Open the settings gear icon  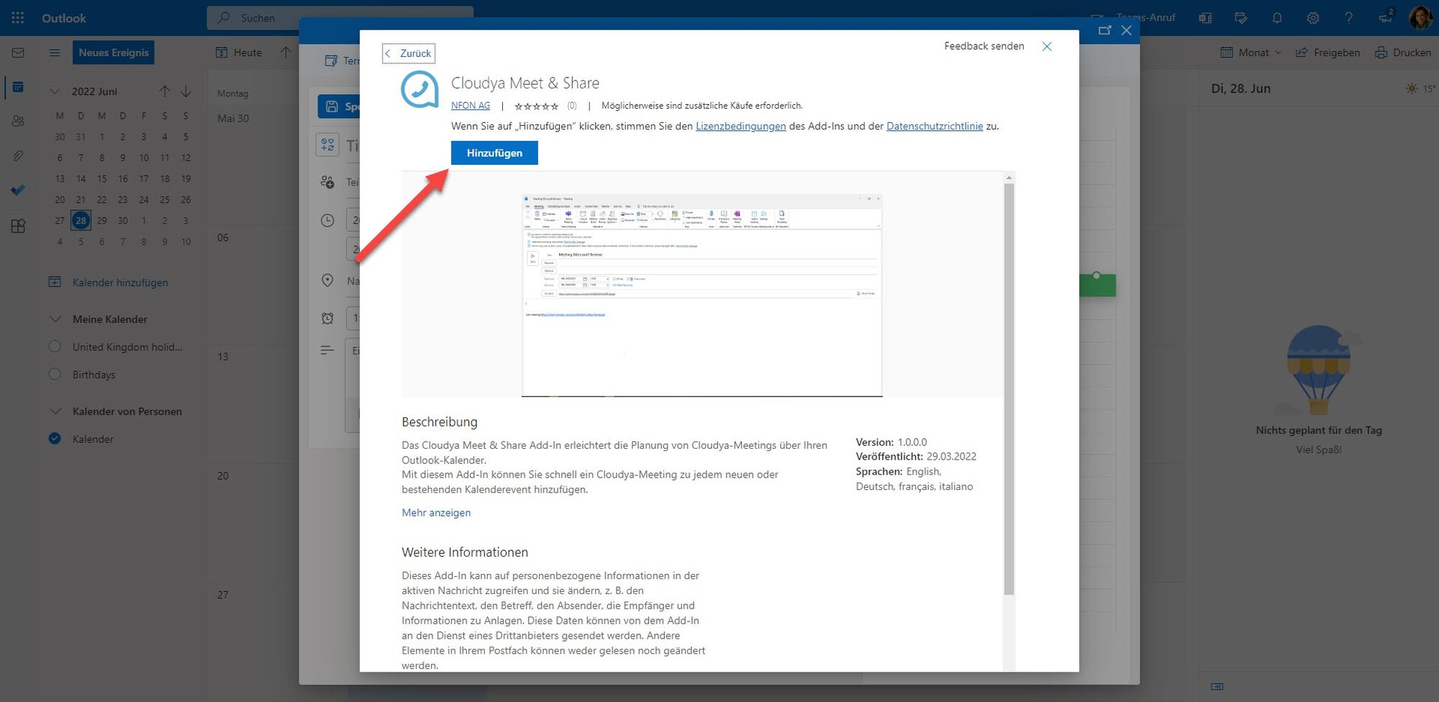click(1312, 18)
